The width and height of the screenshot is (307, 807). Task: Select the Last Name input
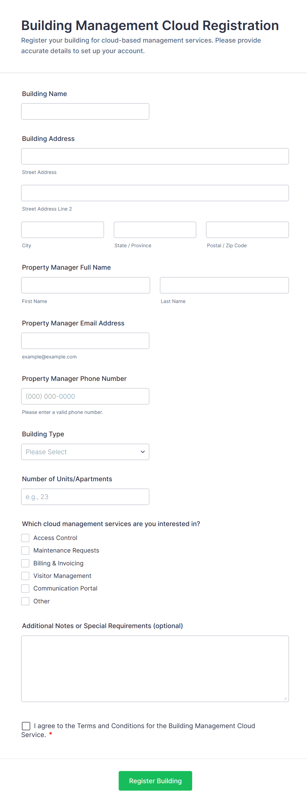pyautogui.click(x=224, y=285)
